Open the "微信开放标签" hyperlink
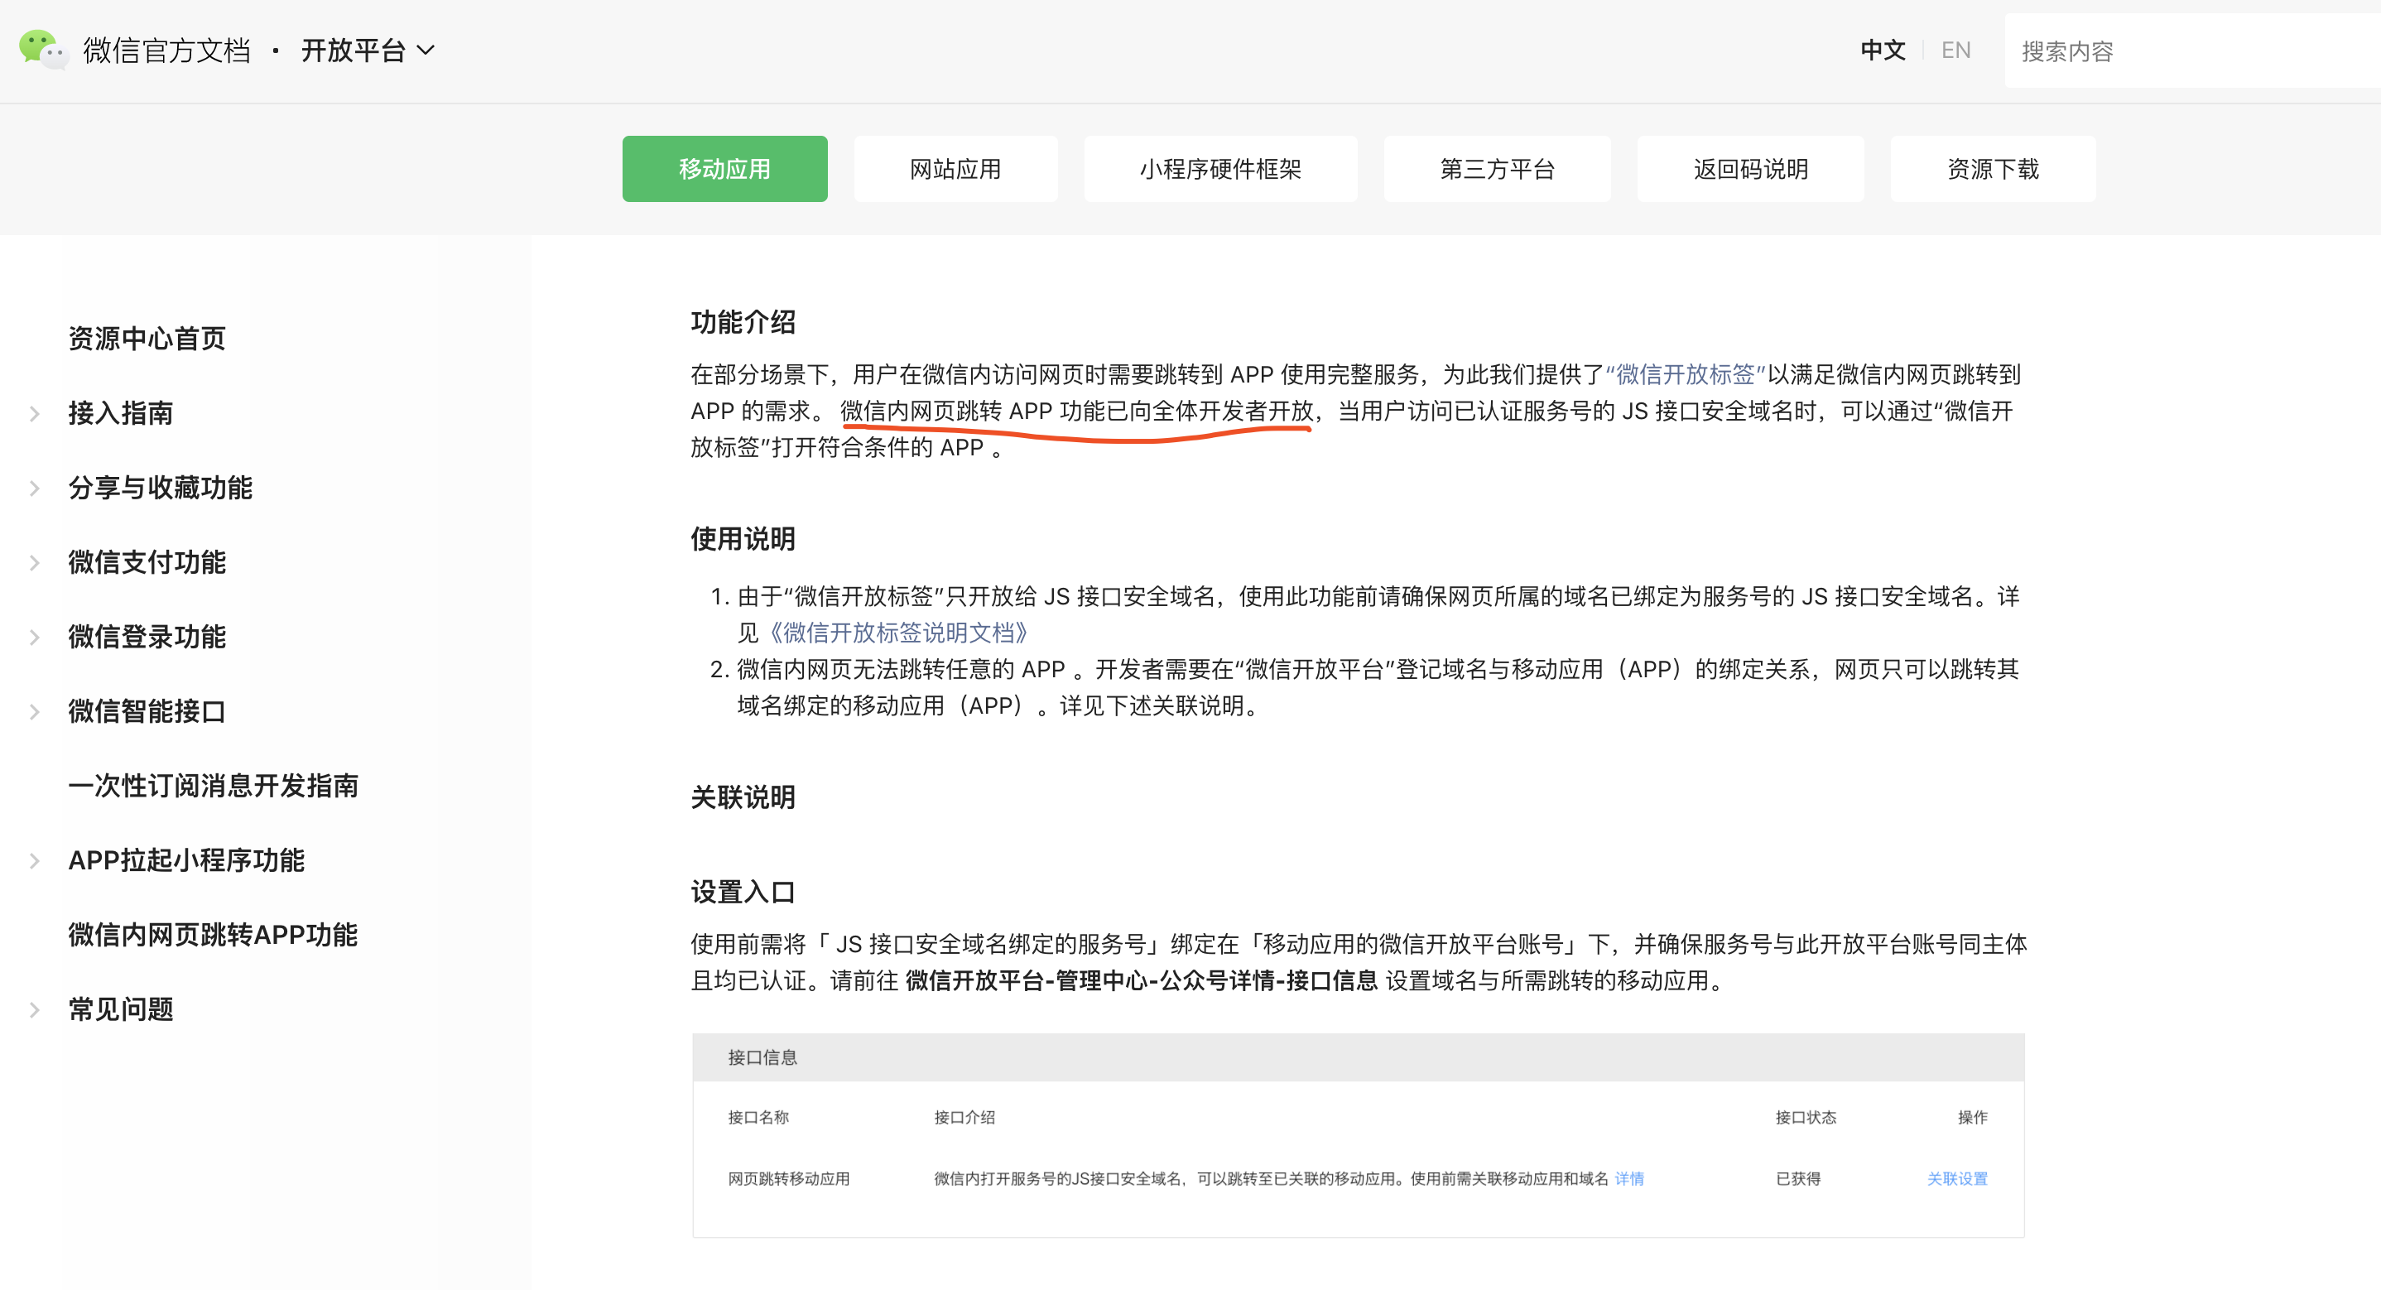The image size is (2381, 1290). [1685, 374]
